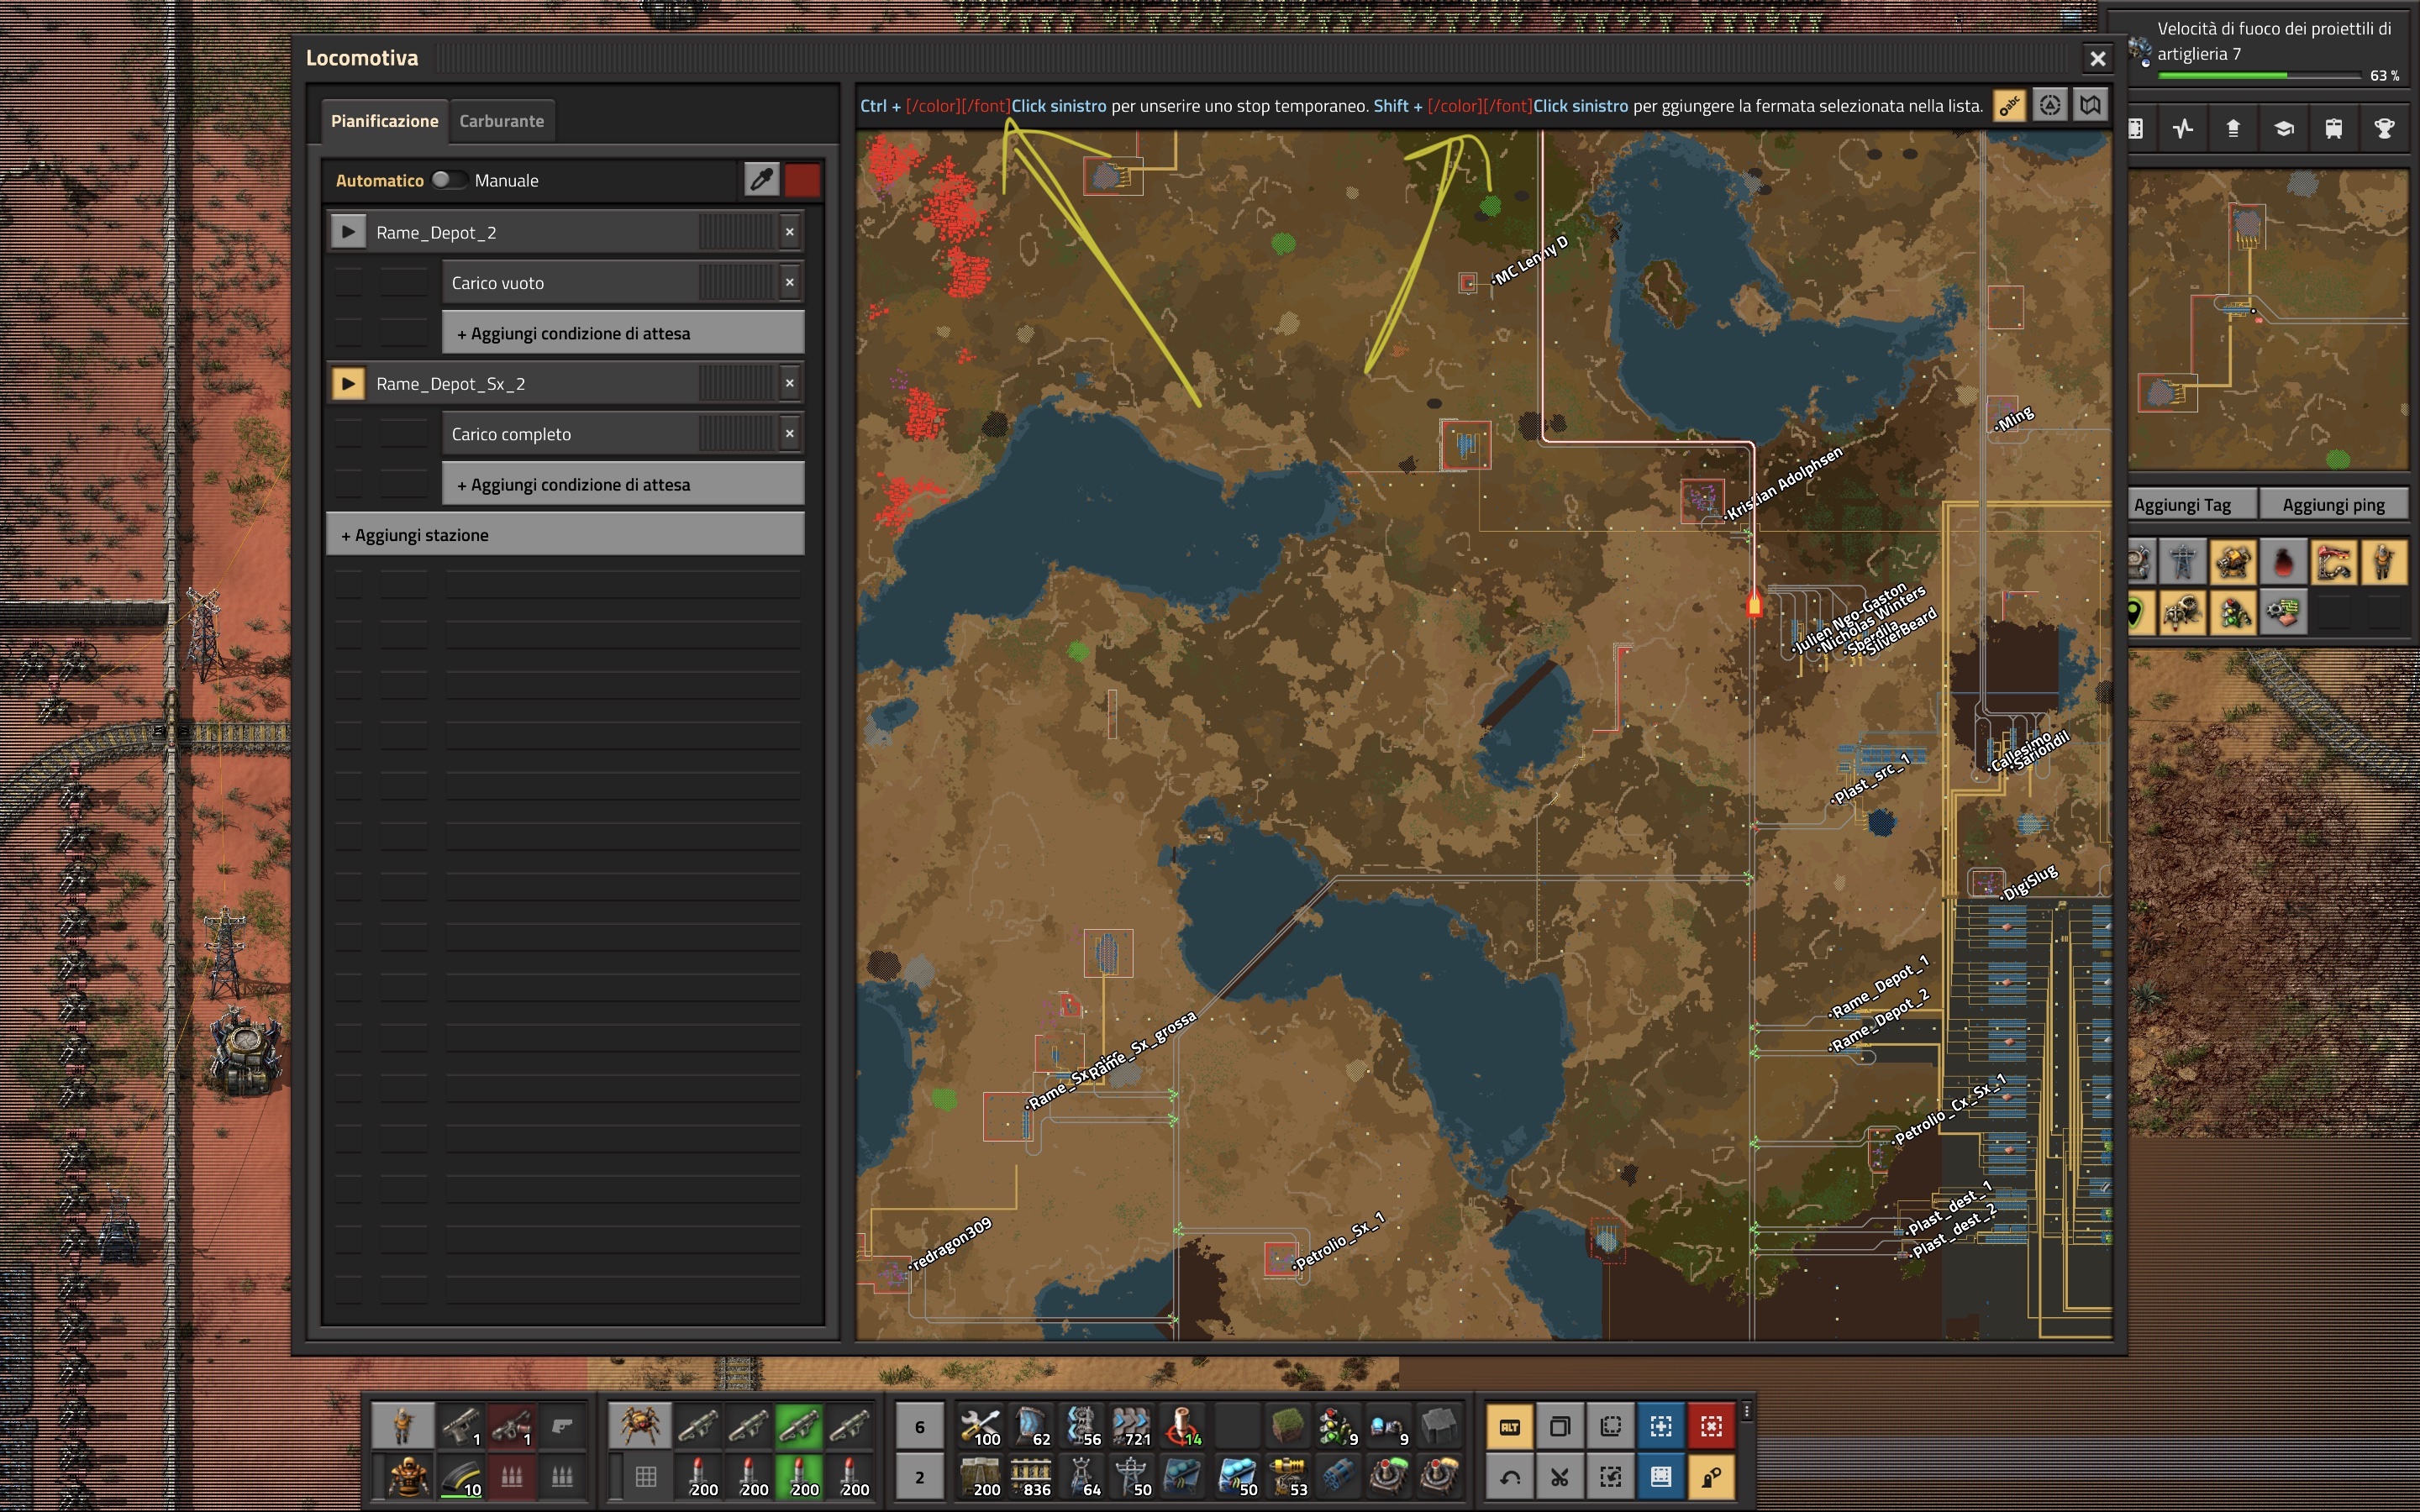The image size is (2420, 1512).
Task: Pick the artillery targeting remote showing 14
Action: [1182, 1426]
